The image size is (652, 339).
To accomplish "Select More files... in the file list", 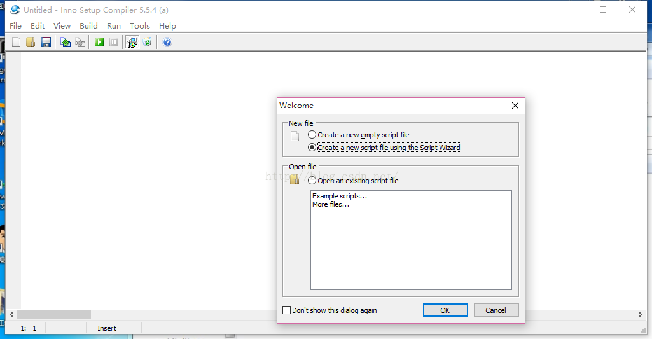I will [x=331, y=204].
